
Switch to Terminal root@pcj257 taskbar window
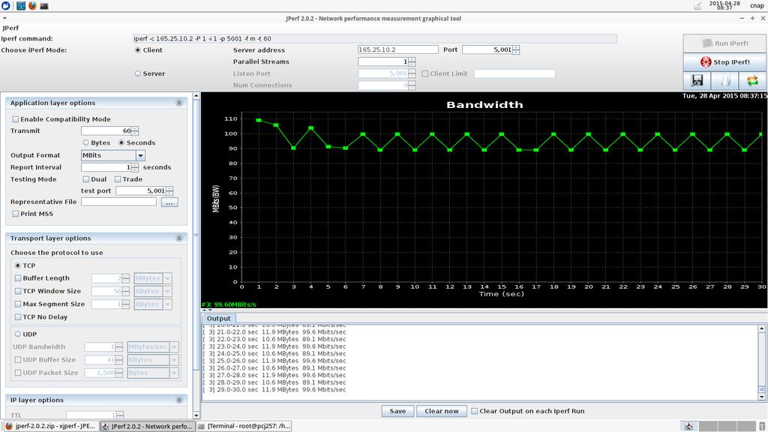click(244, 426)
